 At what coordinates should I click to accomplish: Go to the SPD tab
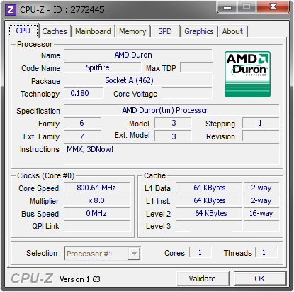[x=165, y=31]
